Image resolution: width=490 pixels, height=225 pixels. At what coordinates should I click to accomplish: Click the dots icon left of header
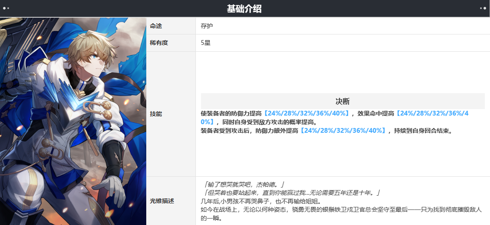pos(6,9)
